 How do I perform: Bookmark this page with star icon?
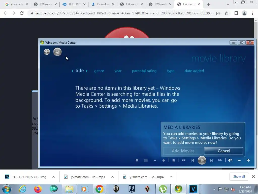tap(226, 13)
